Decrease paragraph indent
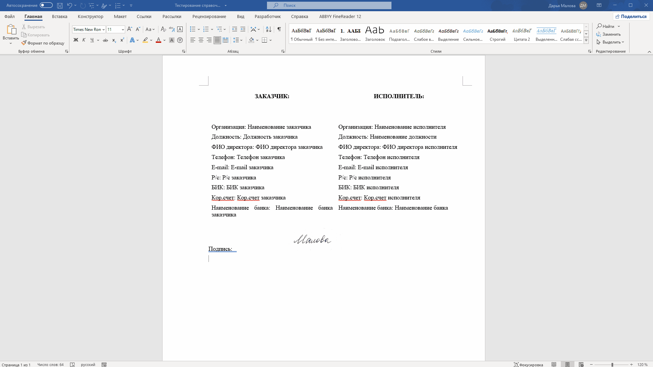653x367 pixels. 235,29
